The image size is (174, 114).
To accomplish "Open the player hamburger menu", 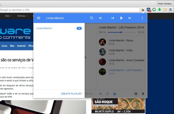I will pos(39,18).
